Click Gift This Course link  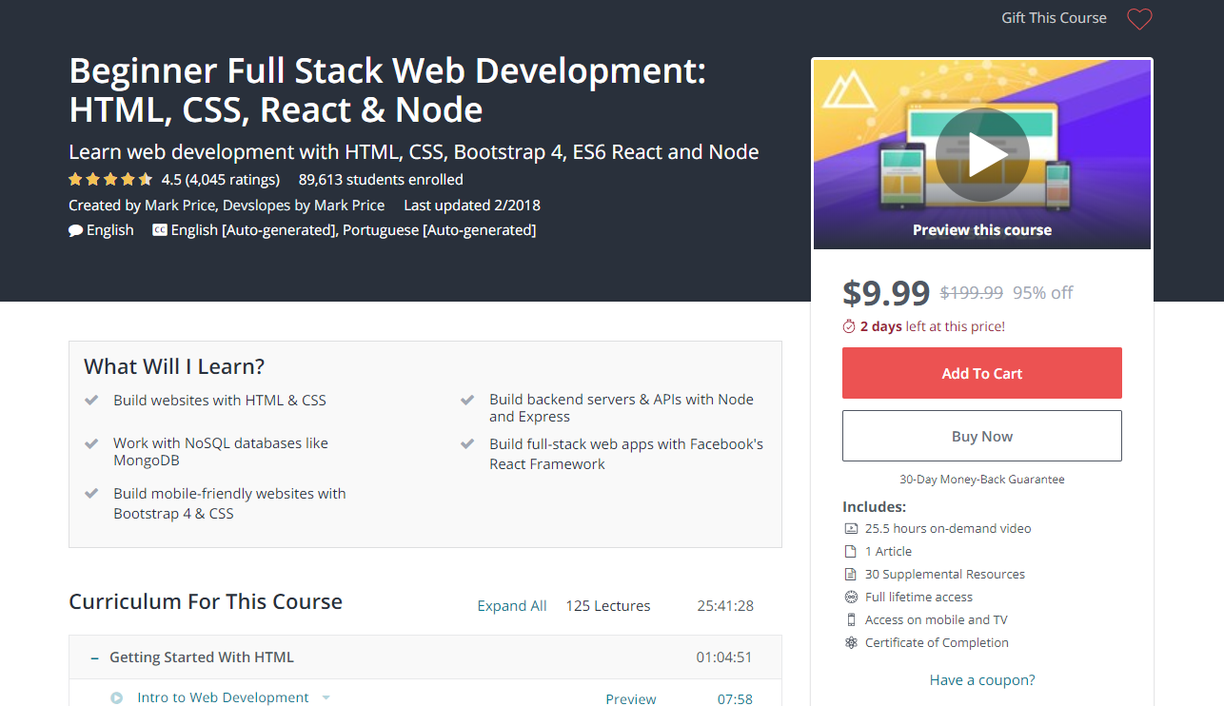click(1054, 18)
